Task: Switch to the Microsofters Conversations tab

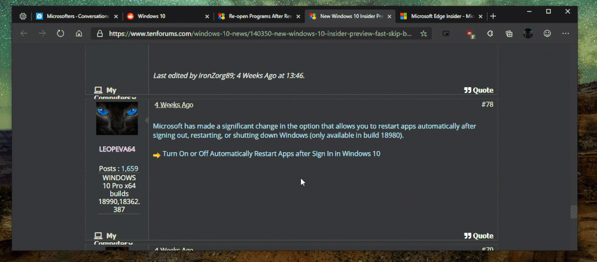Action: coord(76,16)
